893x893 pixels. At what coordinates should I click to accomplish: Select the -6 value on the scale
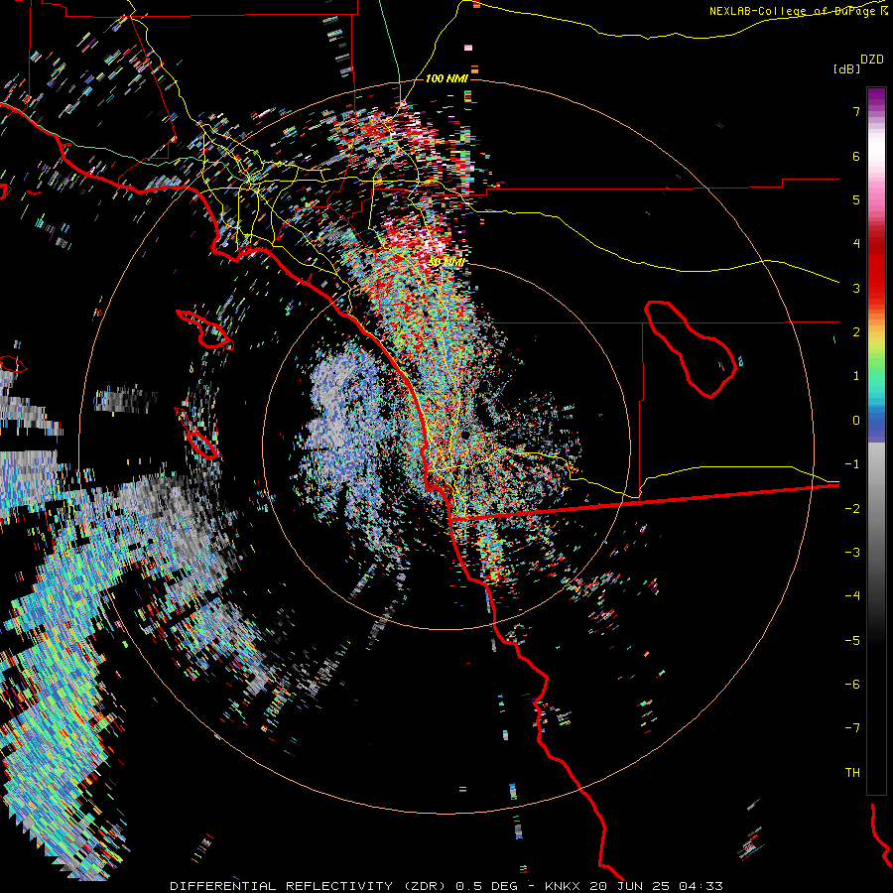coord(852,685)
